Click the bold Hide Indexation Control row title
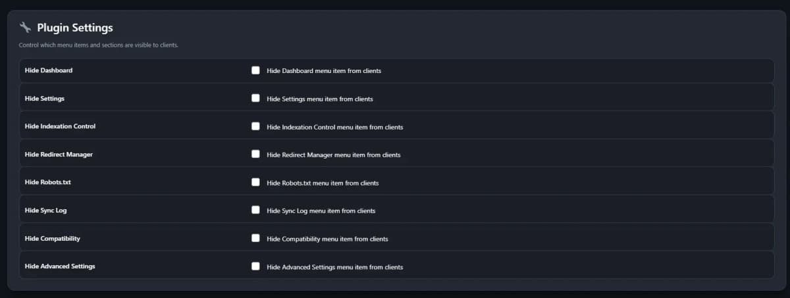 tap(60, 126)
